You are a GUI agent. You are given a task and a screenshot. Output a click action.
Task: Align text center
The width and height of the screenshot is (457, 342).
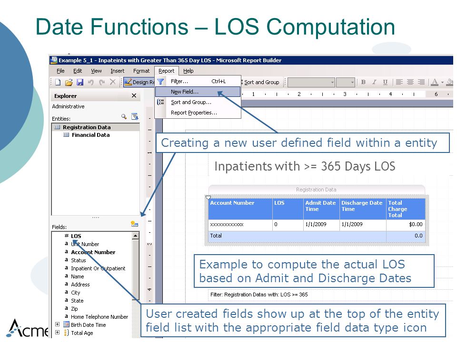click(x=410, y=82)
